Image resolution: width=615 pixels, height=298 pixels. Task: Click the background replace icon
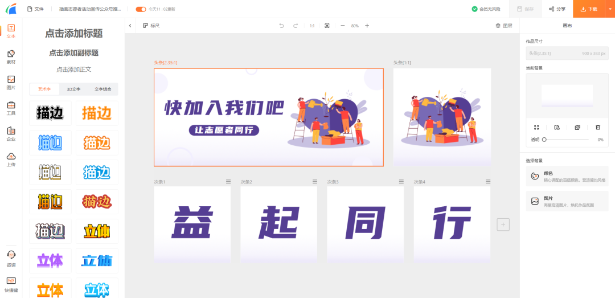pos(557,127)
